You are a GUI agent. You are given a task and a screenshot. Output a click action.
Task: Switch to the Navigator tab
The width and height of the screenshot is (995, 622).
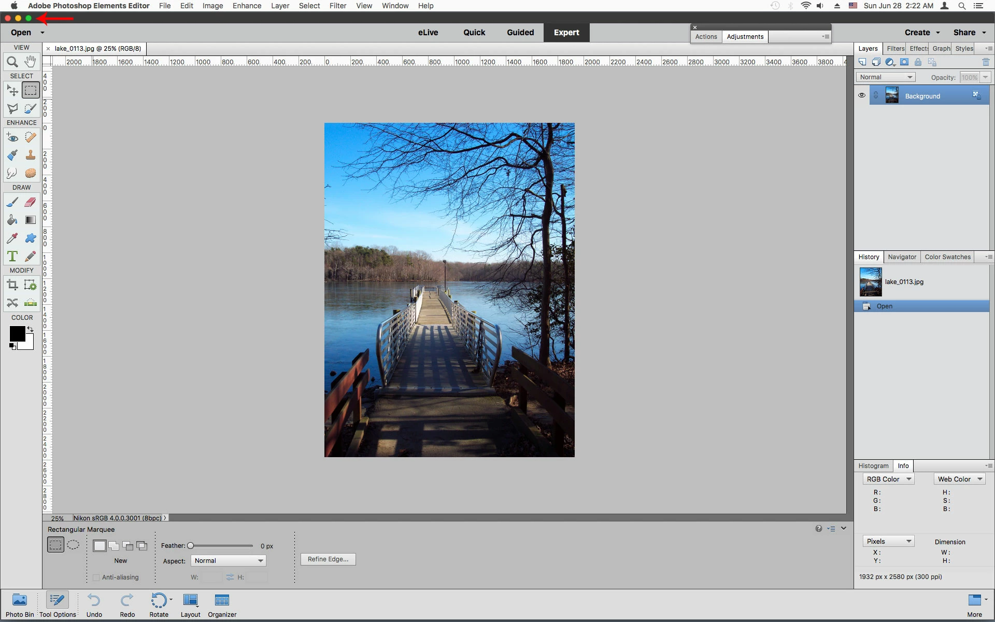point(902,257)
